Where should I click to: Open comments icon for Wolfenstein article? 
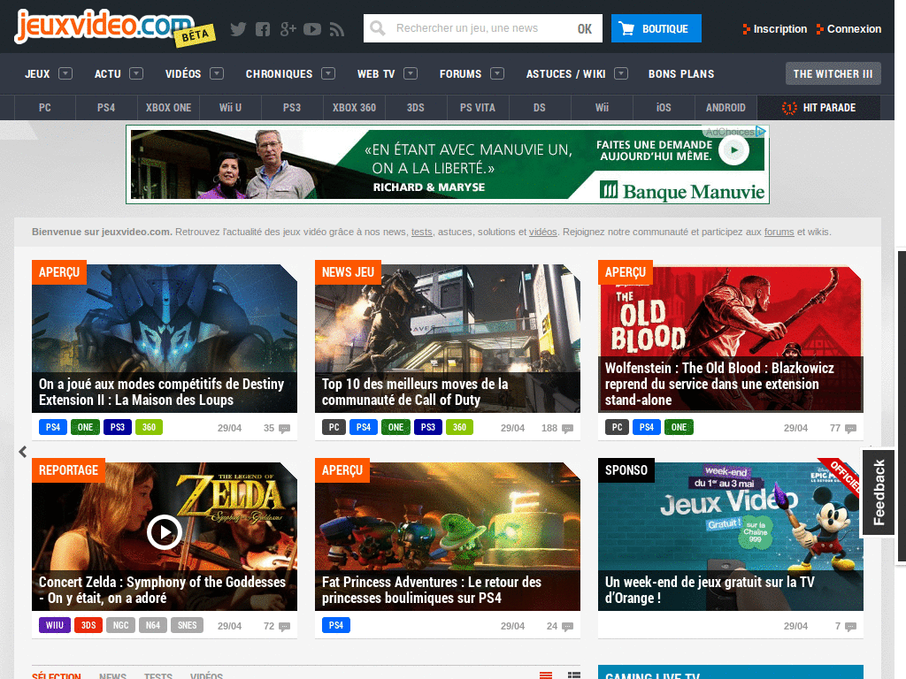[x=850, y=429]
